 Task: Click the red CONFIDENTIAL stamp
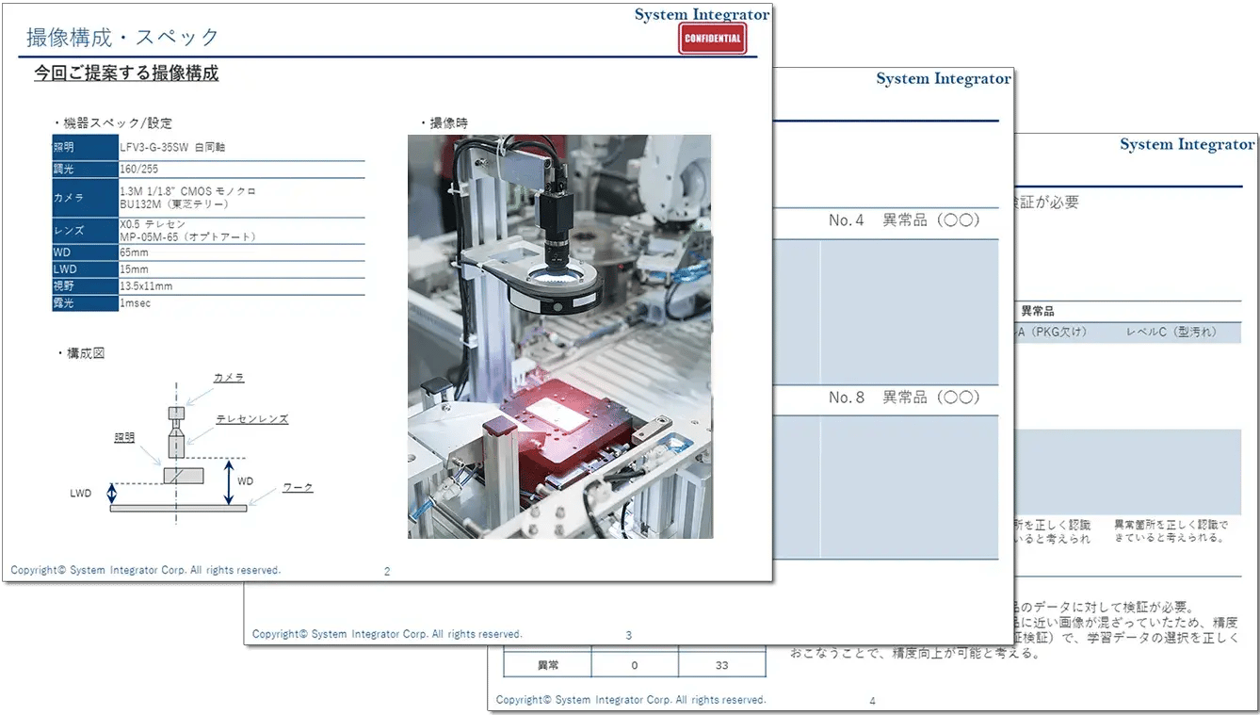coord(712,39)
